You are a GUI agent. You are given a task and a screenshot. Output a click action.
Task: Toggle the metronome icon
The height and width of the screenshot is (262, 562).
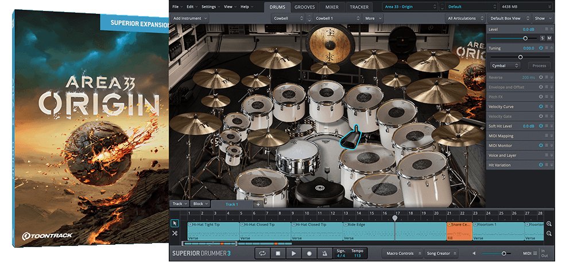(325, 253)
